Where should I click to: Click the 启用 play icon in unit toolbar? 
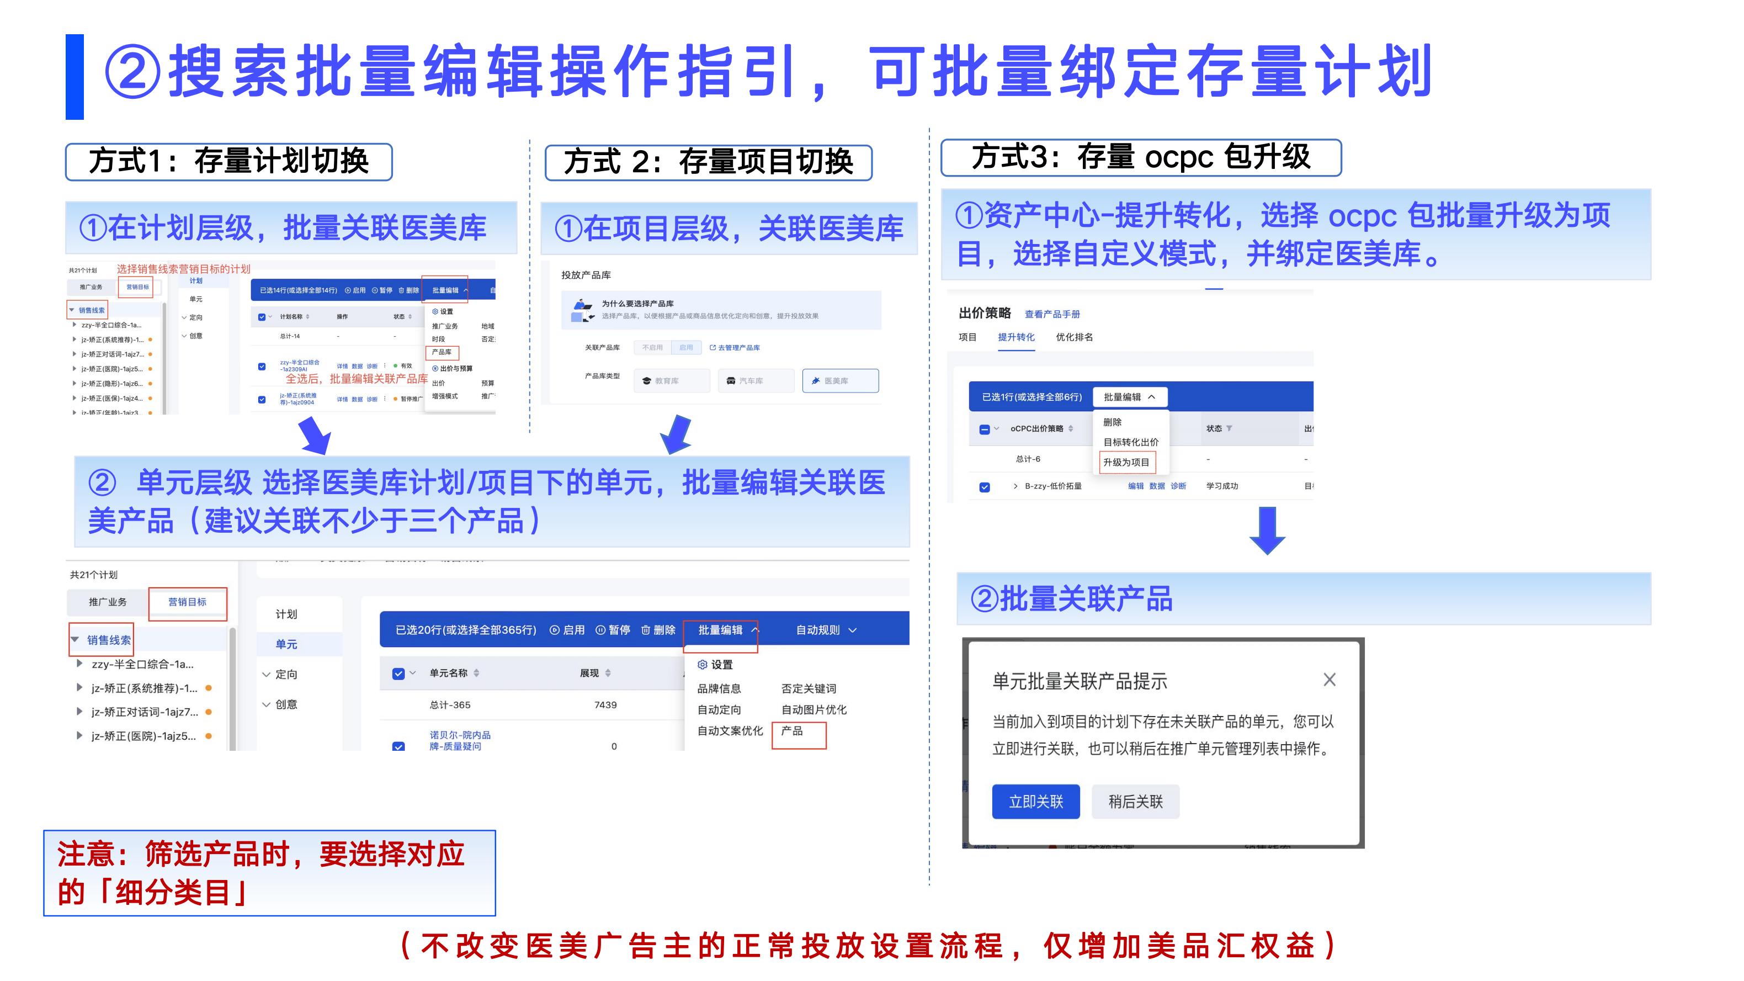point(555,630)
